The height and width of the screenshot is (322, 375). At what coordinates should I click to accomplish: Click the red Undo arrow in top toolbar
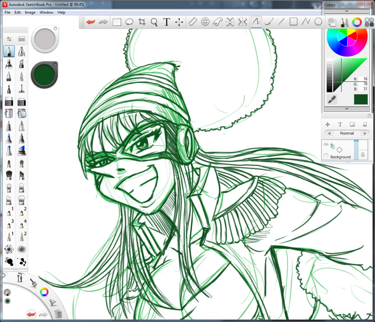click(91, 22)
